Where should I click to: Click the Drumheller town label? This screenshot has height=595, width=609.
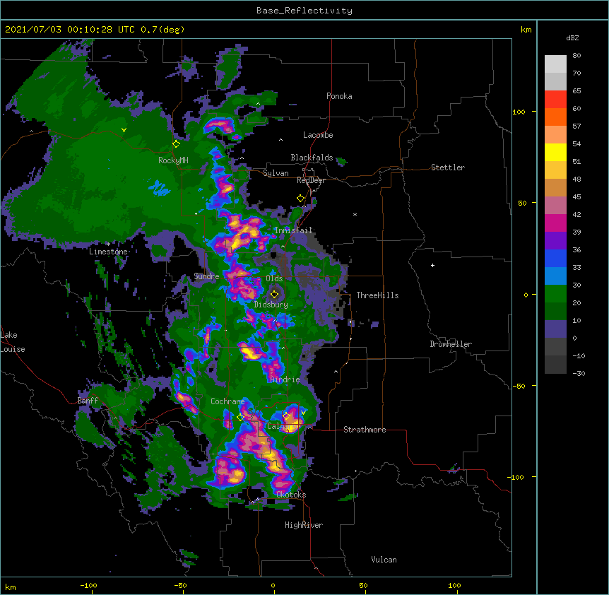(x=451, y=344)
